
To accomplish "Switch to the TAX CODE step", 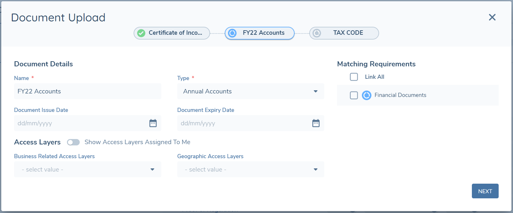I will [348, 33].
